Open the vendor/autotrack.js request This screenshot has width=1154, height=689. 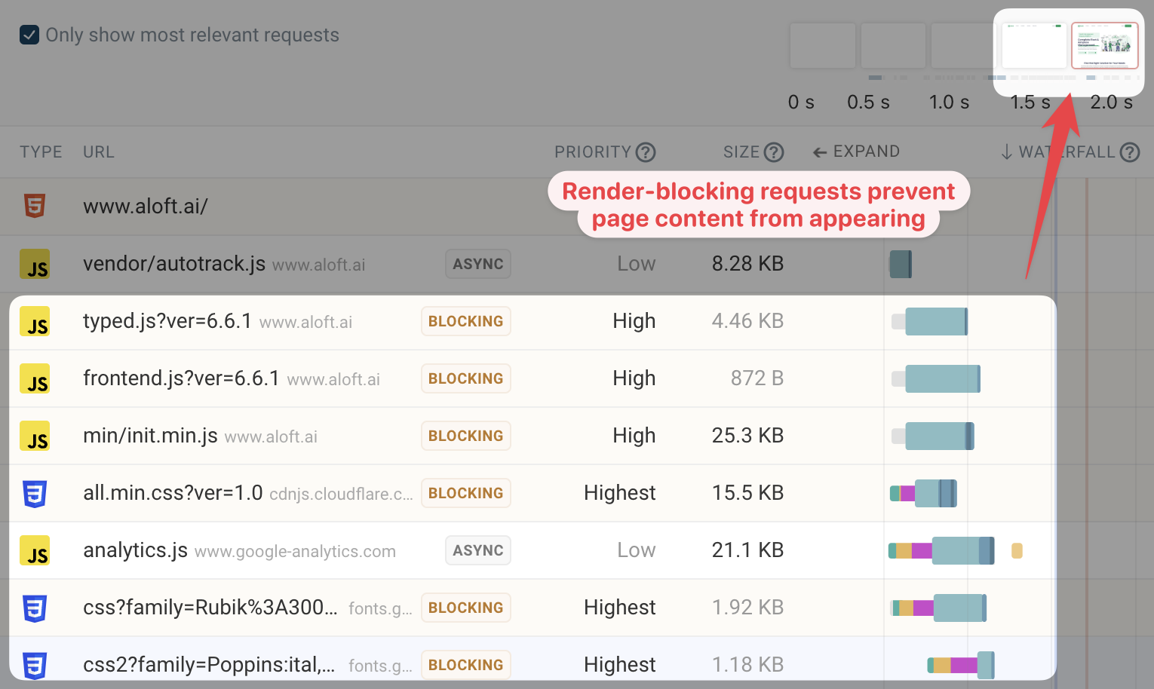pyautogui.click(x=174, y=264)
